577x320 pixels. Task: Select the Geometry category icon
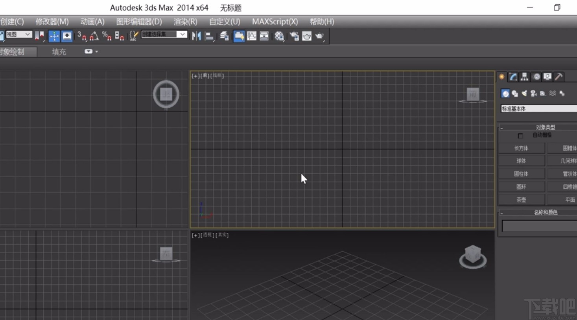point(505,93)
